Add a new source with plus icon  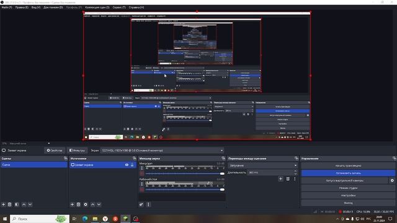(x=72, y=204)
